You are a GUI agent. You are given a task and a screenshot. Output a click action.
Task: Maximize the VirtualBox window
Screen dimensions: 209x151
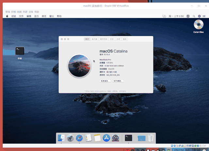coord(199,6)
